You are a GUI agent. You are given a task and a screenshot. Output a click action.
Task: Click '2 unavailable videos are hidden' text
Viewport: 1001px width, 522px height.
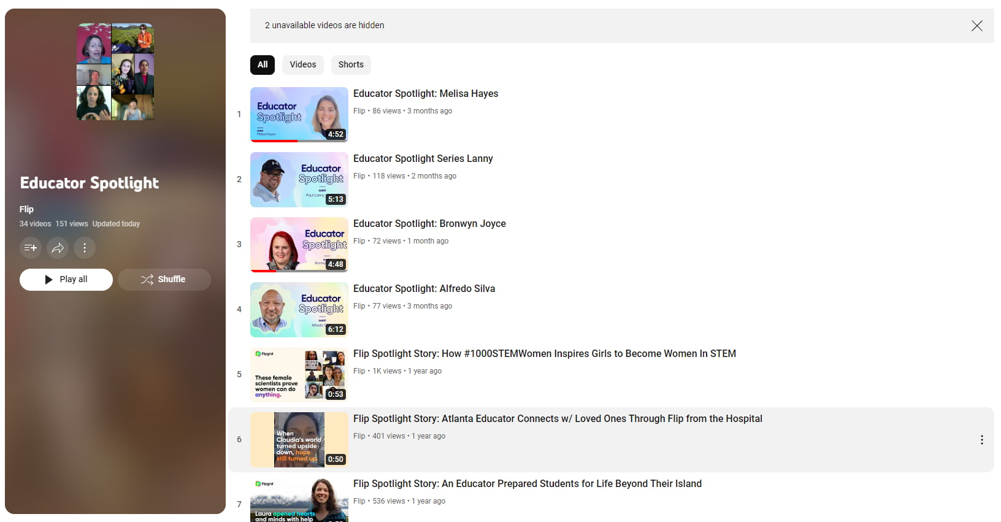324,25
